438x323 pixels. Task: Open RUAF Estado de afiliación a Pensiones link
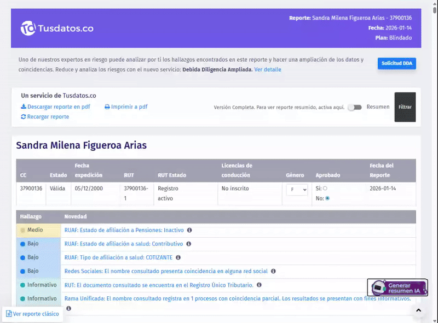pos(124,230)
